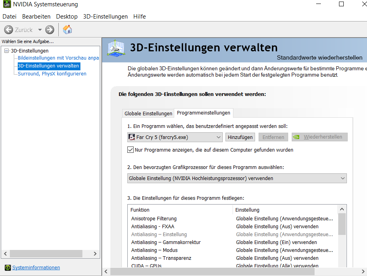Open the Far Cry 5 program dropdown
This screenshot has height=276, width=367.
[x=175, y=137]
